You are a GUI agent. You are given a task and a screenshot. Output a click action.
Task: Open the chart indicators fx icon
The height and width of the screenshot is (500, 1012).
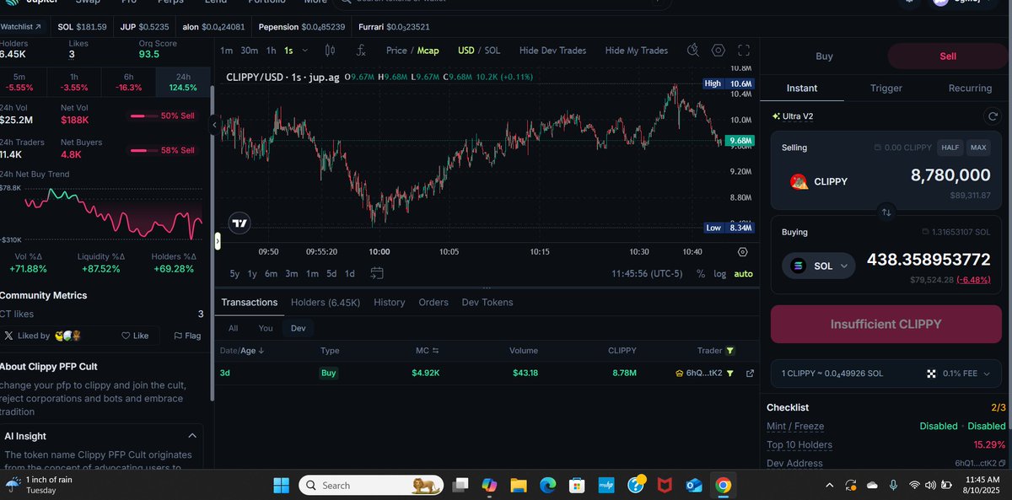[361, 51]
